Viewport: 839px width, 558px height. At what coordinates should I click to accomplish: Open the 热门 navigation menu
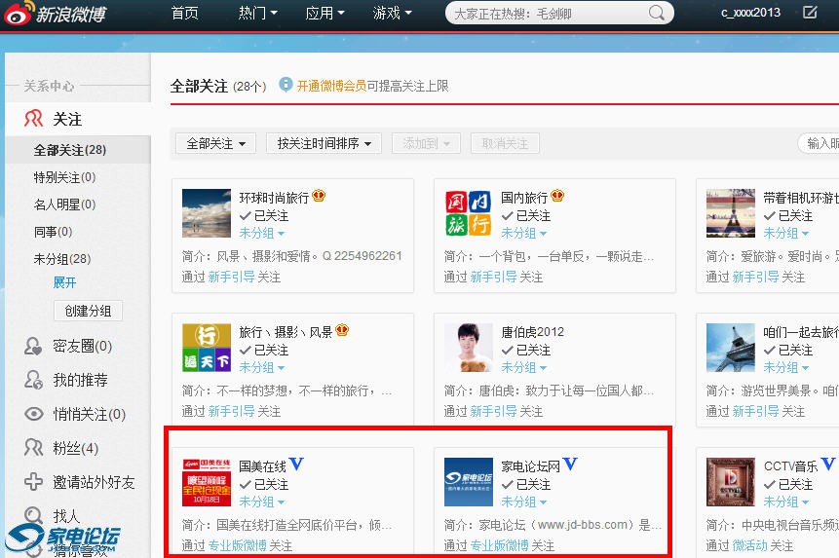[257, 13]
